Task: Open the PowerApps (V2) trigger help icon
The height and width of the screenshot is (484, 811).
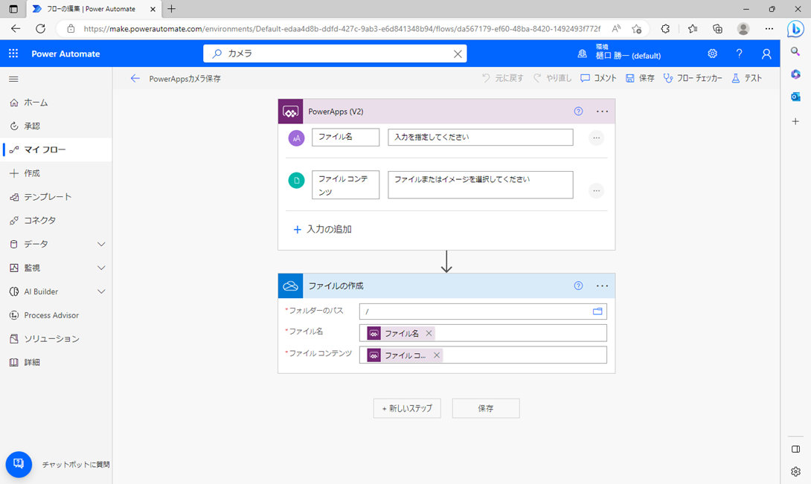Action: point(578,112)
